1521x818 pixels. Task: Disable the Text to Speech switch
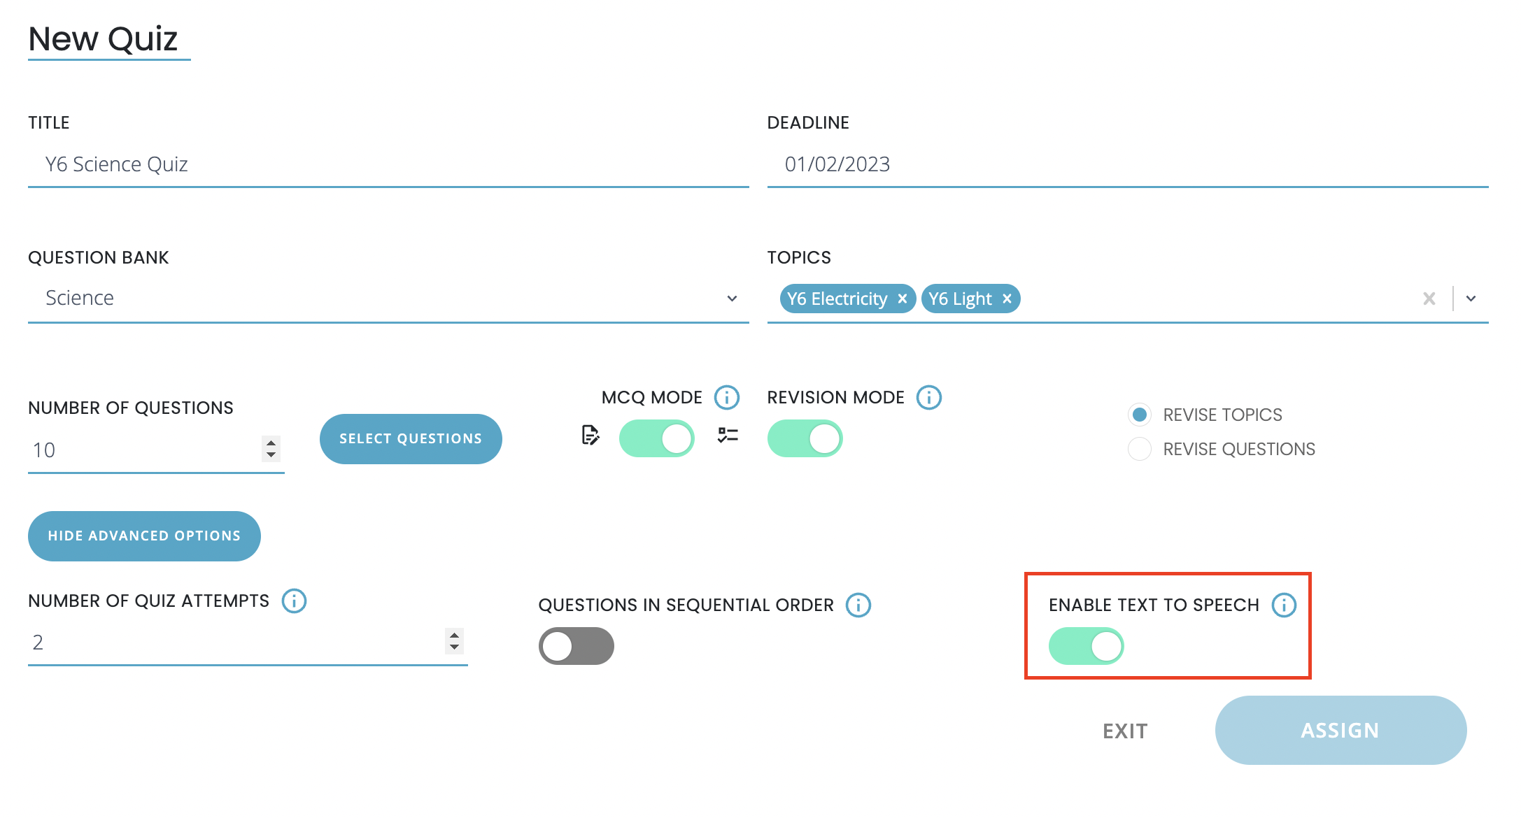[1086, 646]
